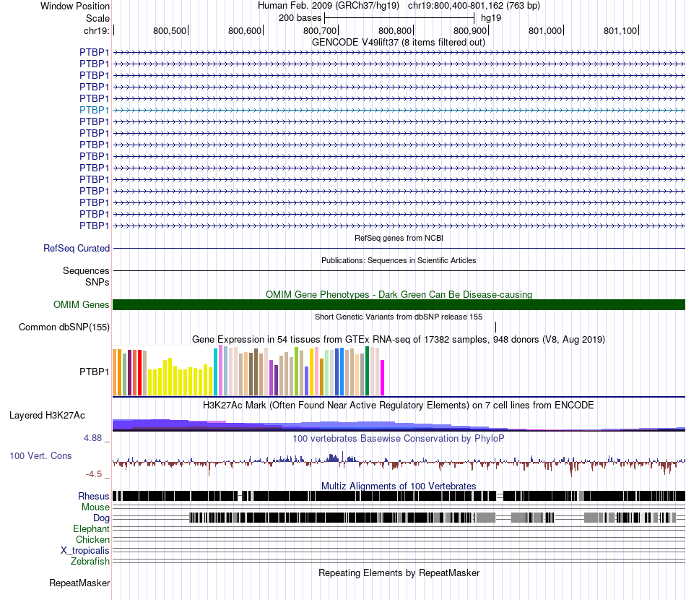Click the dark green OMIM gene bar
The image size is (686, 600).
coord(399,305)
